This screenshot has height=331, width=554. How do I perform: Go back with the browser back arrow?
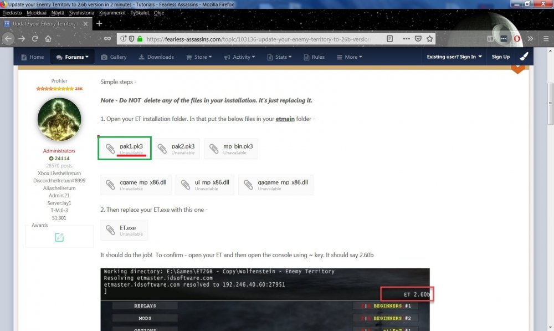pyautogui.click(x=8, y=39)
